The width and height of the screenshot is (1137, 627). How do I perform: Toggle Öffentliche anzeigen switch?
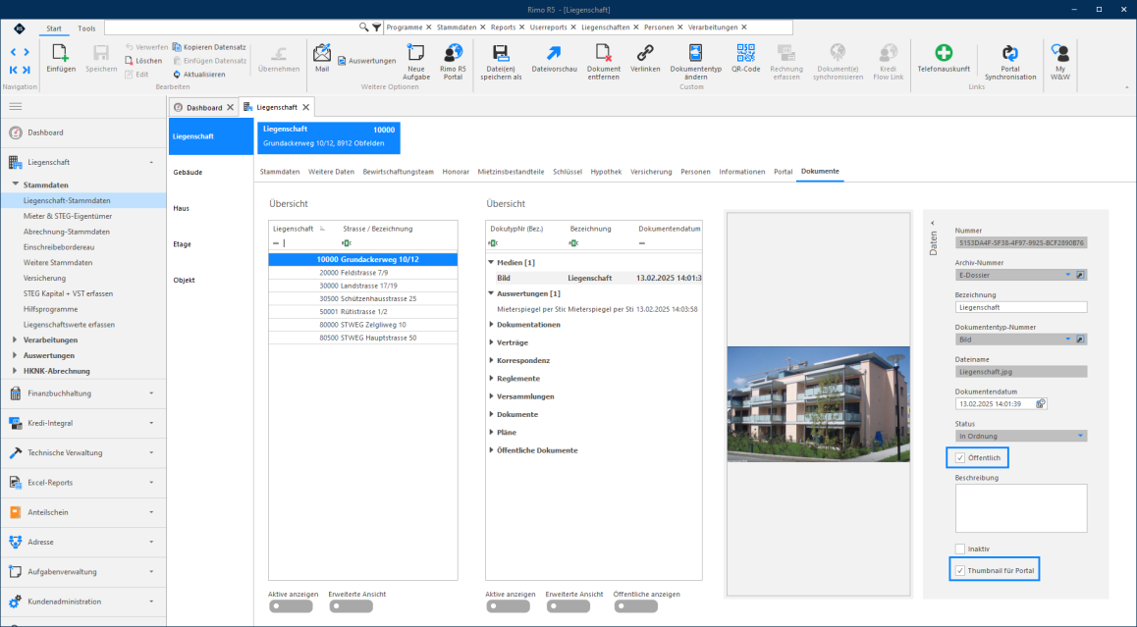click(x=636, y=606)
